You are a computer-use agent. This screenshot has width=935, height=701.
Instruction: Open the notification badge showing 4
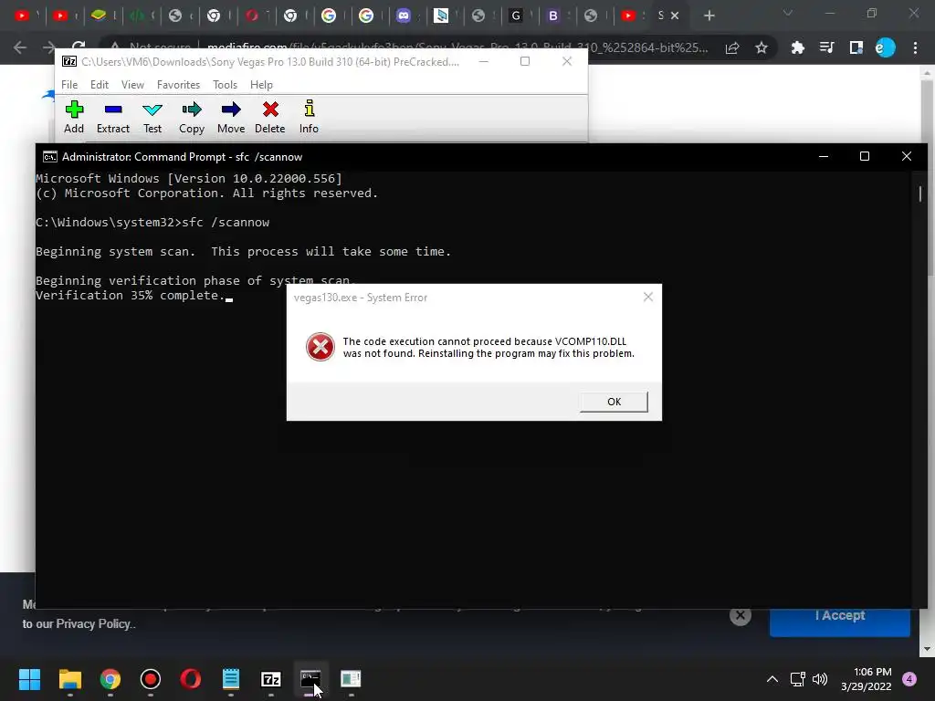909,679
